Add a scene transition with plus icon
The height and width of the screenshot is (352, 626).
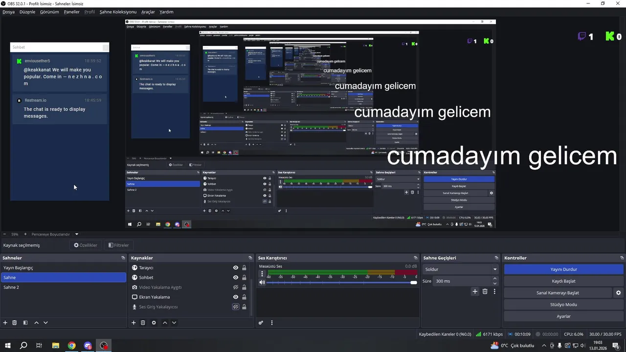coord(474,291)
